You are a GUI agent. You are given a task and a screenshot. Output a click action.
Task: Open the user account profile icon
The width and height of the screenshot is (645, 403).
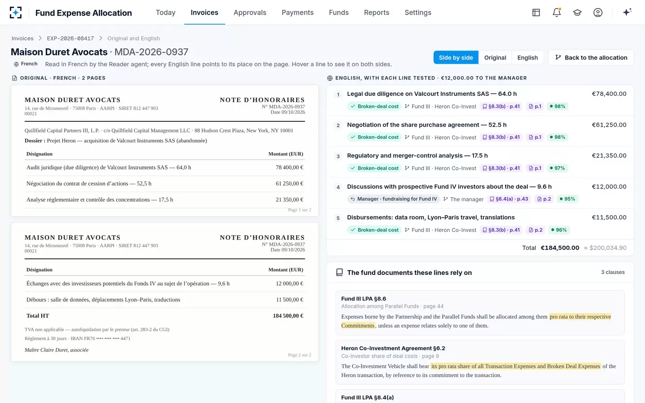[598, 13]
